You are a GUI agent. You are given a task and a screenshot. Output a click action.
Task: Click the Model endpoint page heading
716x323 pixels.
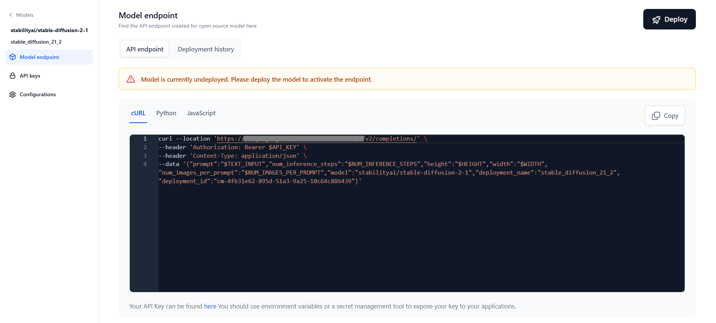pos(148,16)
